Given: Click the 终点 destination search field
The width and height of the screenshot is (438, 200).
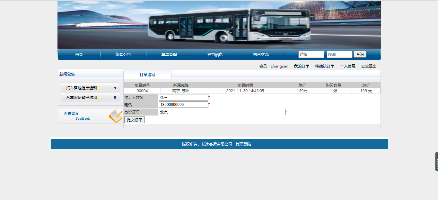Looking at the screenshot, I should (340, 54).
